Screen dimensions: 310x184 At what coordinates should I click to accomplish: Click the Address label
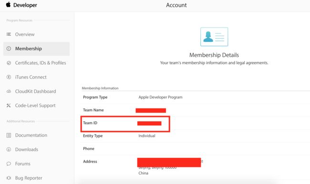(x=90, y=161)
